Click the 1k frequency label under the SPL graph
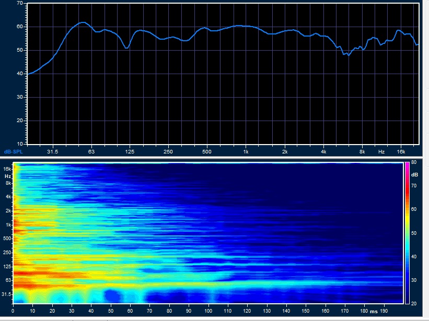Viewport: 429px width, 321px height. click(246, 151)
